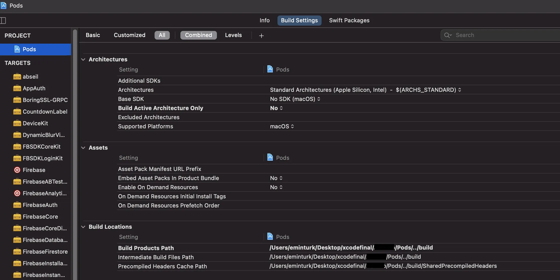560x280 pixels.
Task: Open Build Active Architecture Only dropdown
Action: 276,108
